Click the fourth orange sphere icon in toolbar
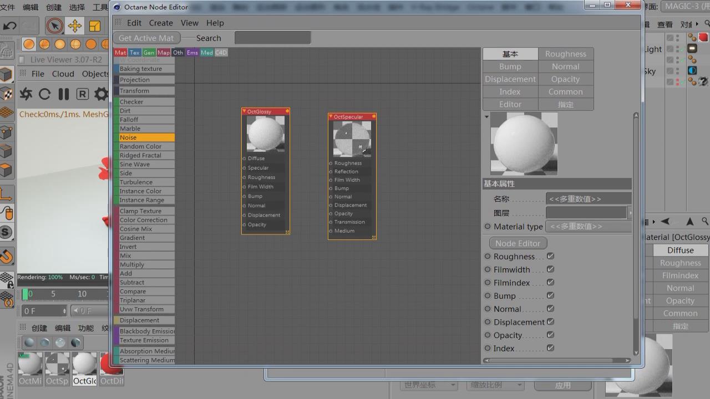Screen dimensions: 710x399 click(x=75, y=44)
